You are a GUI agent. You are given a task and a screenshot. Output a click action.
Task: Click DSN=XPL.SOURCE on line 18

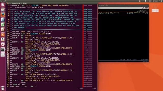point(33,40)
